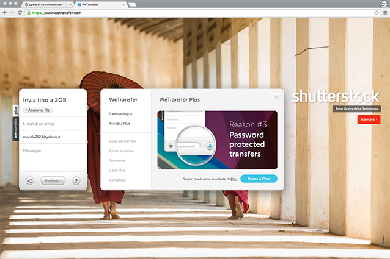Click the address bar URL field
Viewport: 390px width, 259px height.
pos(199,13)
